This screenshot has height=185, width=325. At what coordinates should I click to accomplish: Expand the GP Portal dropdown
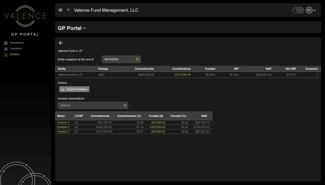[84, 28]
